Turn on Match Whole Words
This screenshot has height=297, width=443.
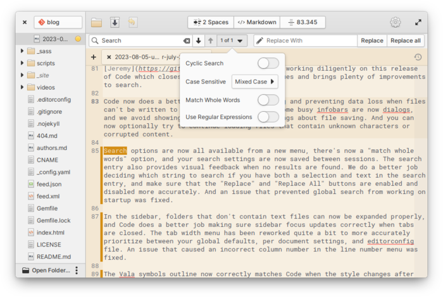268,99
